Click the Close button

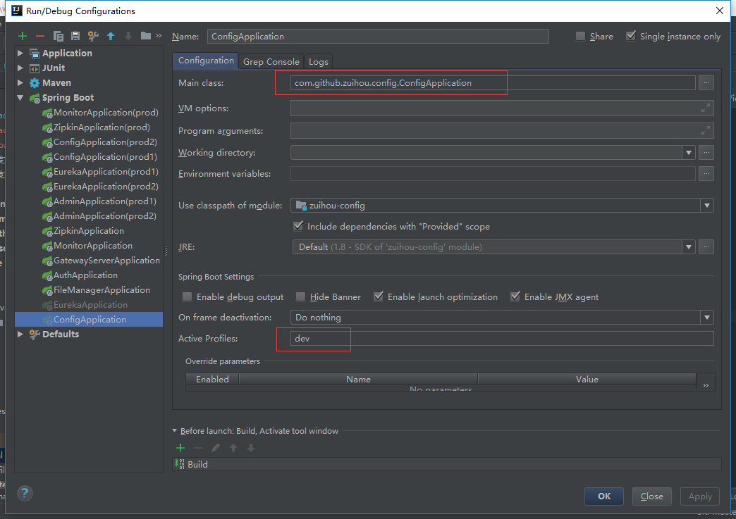[x=652, y=496]
